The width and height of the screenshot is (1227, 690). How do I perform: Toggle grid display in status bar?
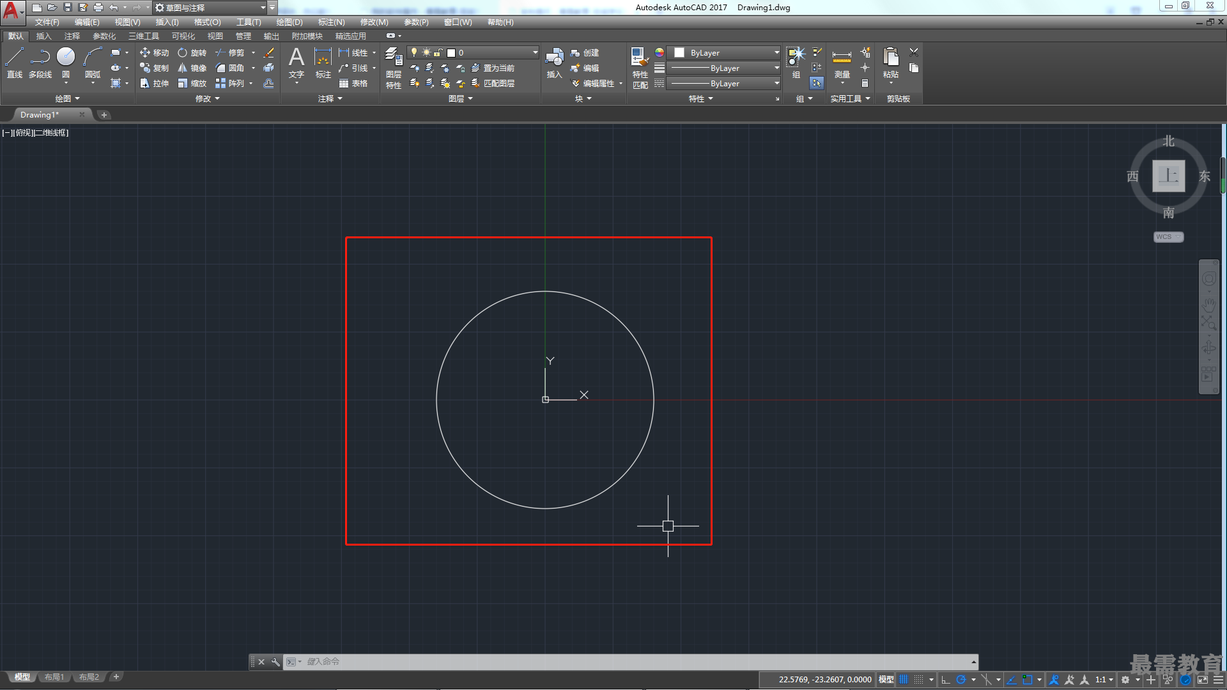pos(904,680)
